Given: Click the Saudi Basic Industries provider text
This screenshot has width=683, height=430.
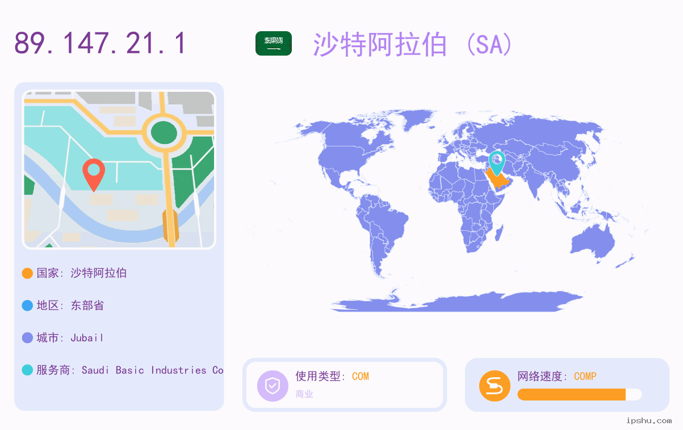Looking at the screenshot, I should pos(153,370).
